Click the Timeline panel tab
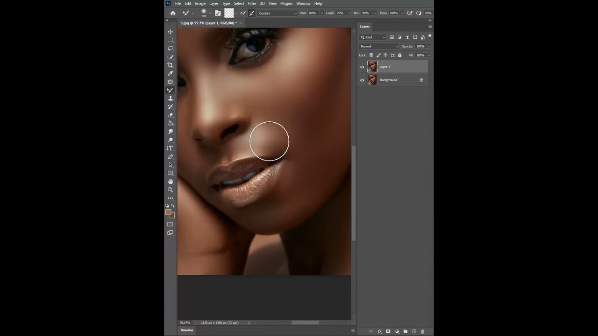The image size is (598, 336). [187, 330]
